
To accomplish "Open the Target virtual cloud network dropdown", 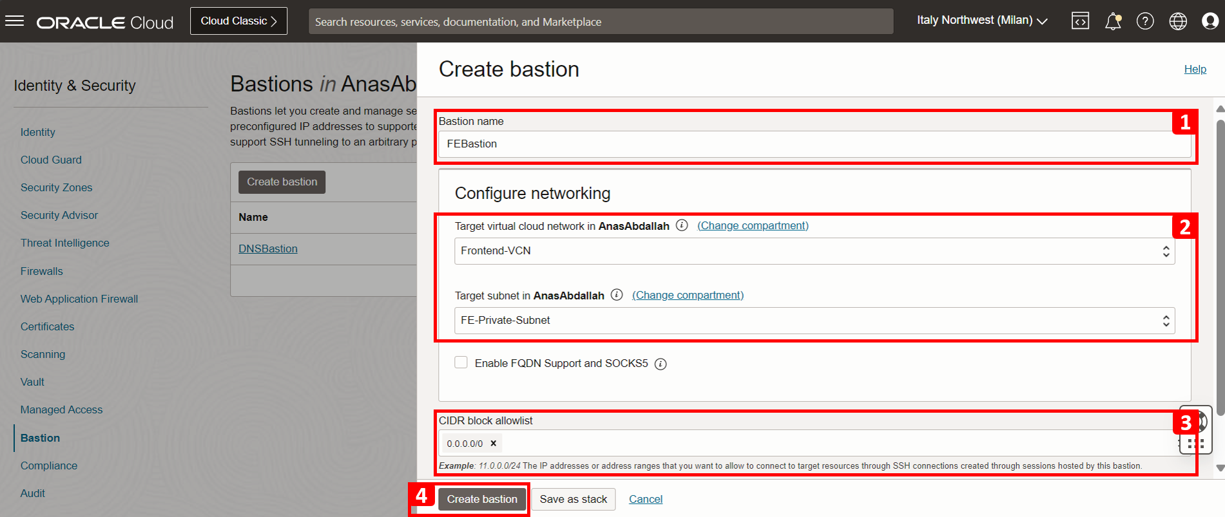I will [815, 251].
